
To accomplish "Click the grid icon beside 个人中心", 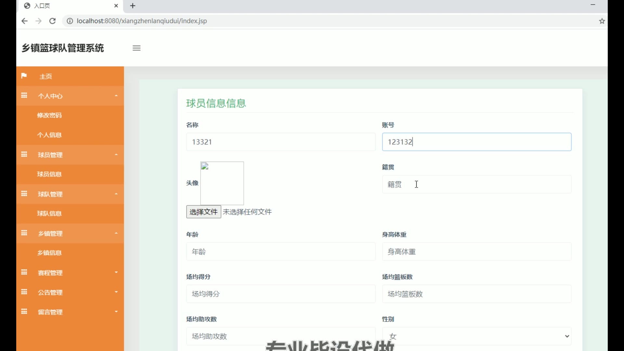I will pyautogui.click(x=24, y=96).
